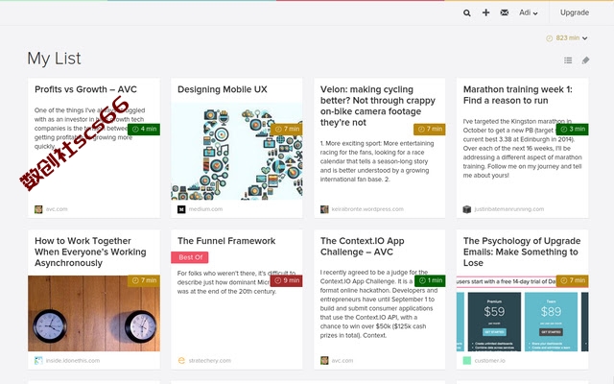Click the wall clocks thumbnail image
Viewport: 614px width, 384px height.
94,314
